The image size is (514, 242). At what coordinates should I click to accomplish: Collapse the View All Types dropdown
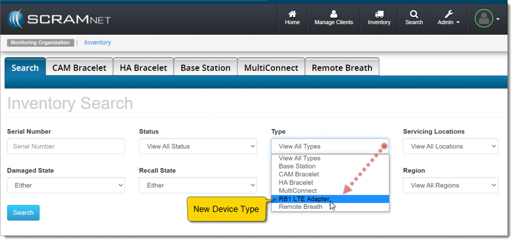[x=330, y=146]
